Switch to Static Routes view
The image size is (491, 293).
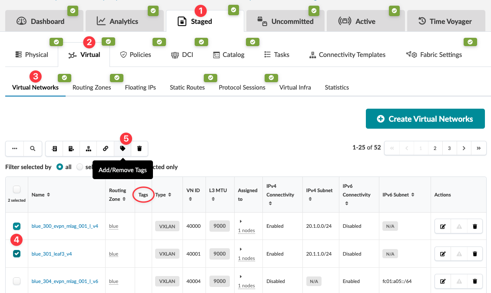click(187, 87)
